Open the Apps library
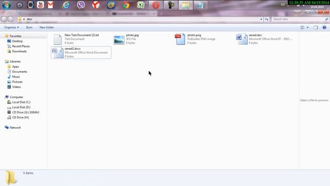 (x=15, y=67)
